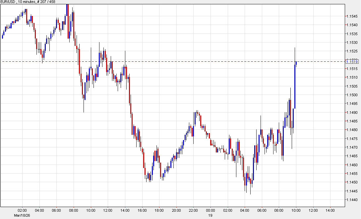Screen dimensions: 361x219
Task: Select the 1.1455 price axis label
Action: [351, 174]
